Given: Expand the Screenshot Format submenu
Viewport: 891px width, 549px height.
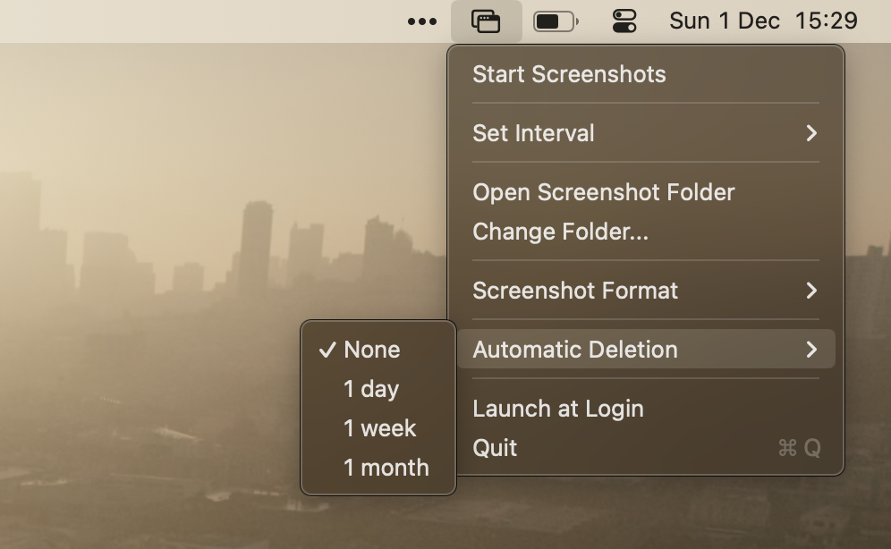Looking at the screenshot, I should pos(575,291).
